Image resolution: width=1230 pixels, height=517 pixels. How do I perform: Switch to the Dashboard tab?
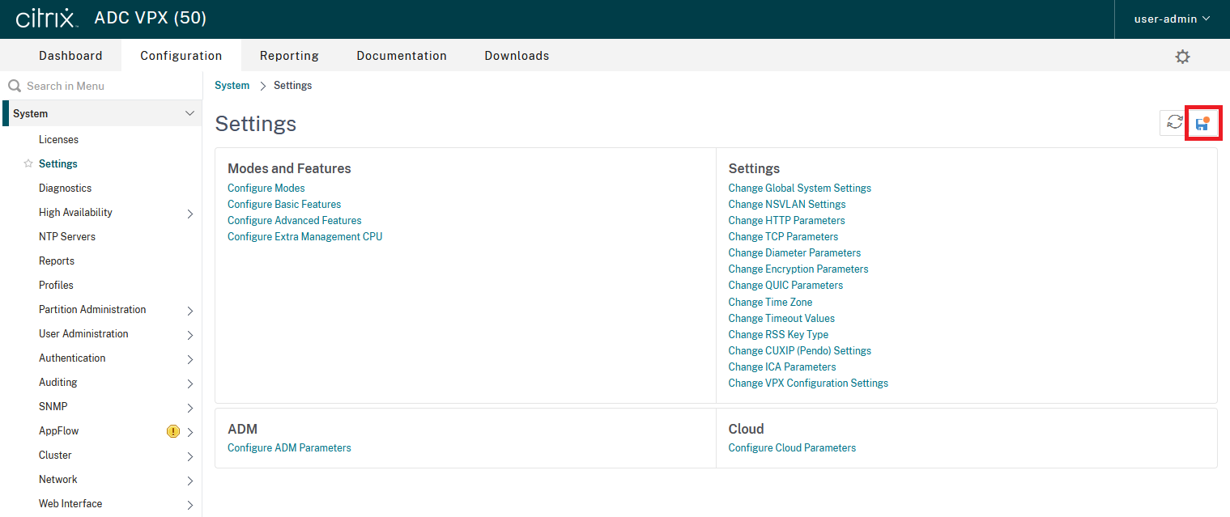70,56
